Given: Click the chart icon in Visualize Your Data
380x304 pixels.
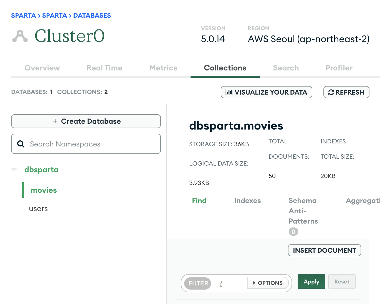Looking at the screenshot, I should click(x=229, y=92).
